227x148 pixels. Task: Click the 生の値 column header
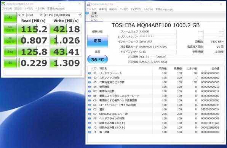(216, 69)
